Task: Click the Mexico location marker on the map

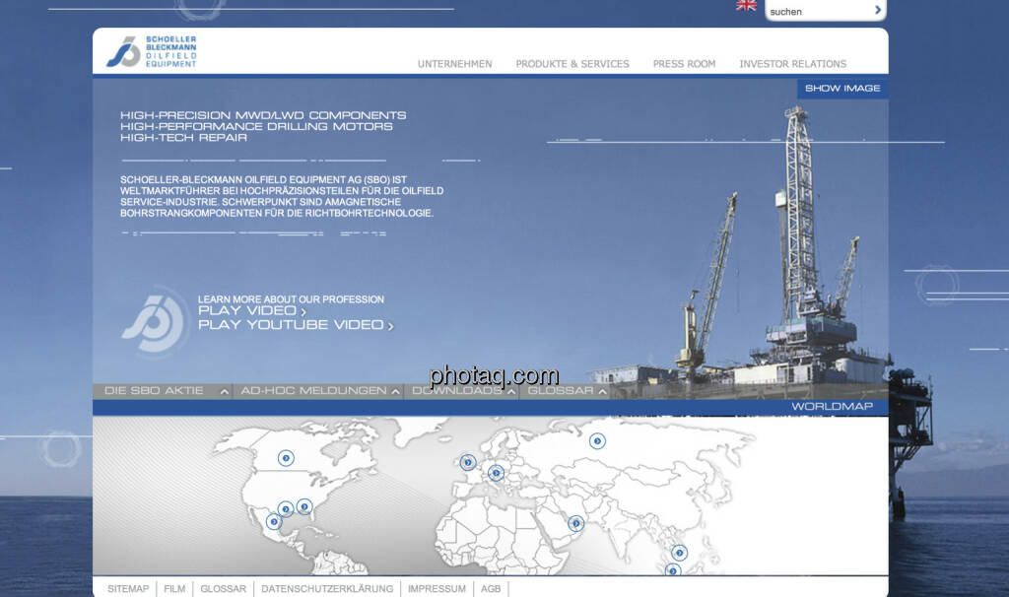Action: 273,521
